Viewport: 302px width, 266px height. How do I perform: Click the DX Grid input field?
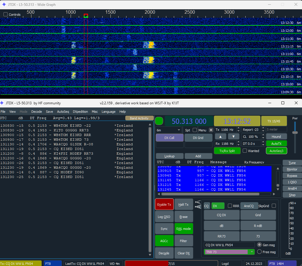(199, 145)
